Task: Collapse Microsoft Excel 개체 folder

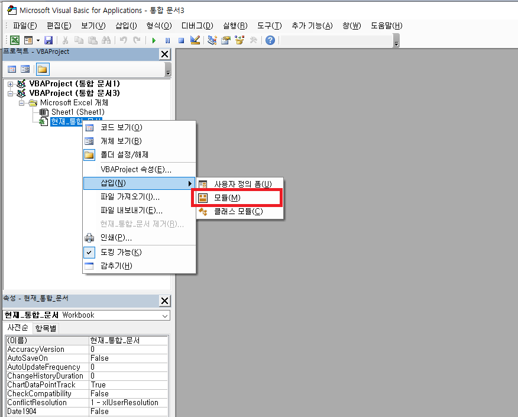Action: click(x=21, y=103)
